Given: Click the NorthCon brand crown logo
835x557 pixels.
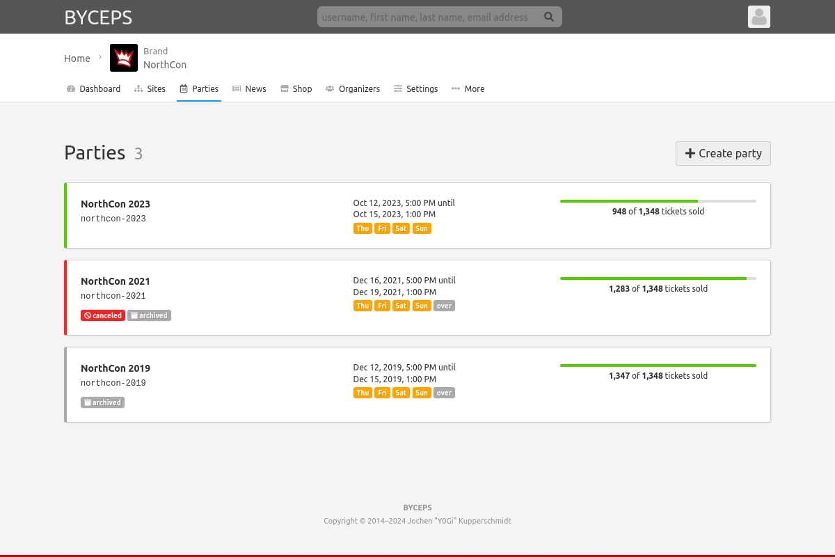Looking at the screenshot, I should tap(124, 58).
